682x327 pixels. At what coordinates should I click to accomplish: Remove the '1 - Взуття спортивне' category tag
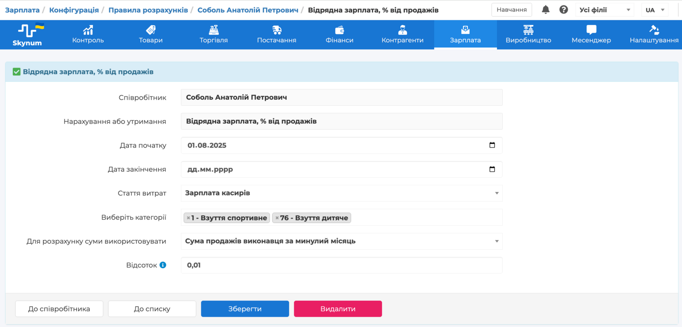(188, 218)
